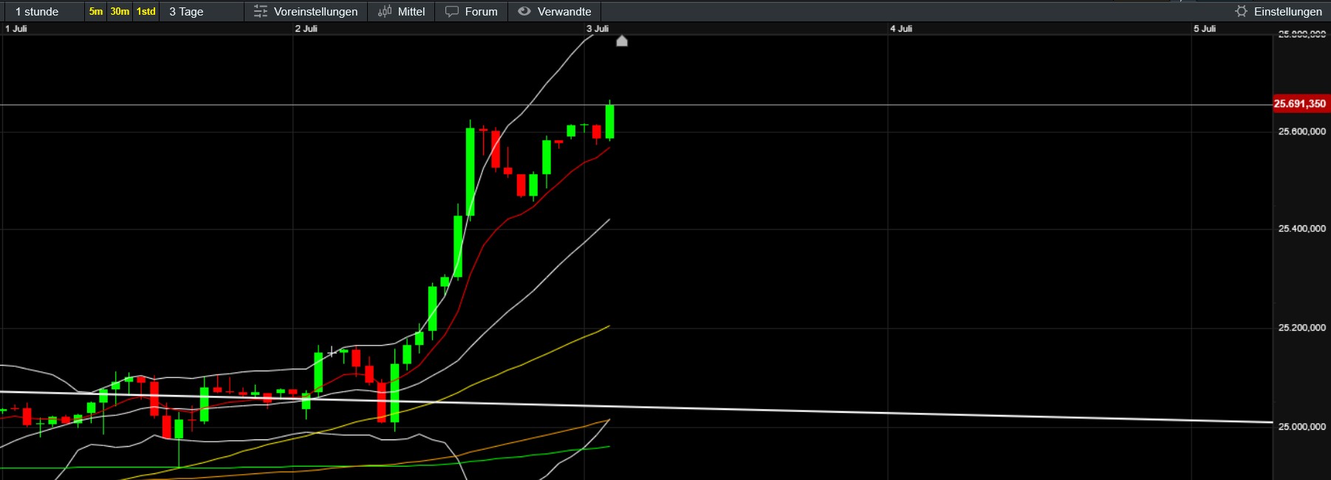Click the "4 Juli" date label
The image size is (1331, 480).
901,29
